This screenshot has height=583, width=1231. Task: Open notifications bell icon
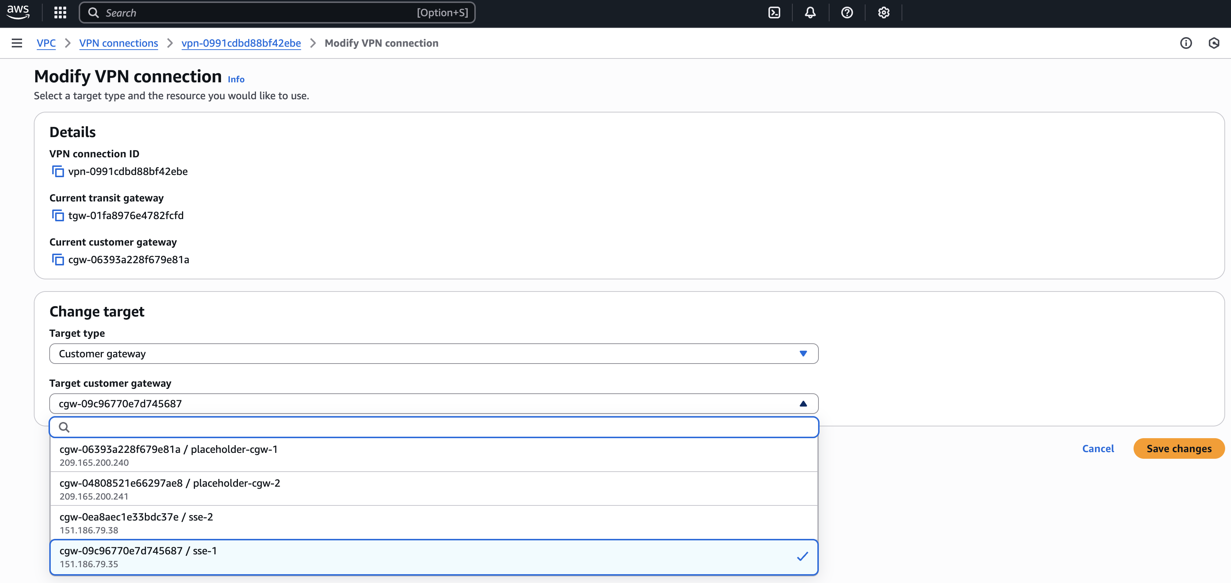(810, 13)
